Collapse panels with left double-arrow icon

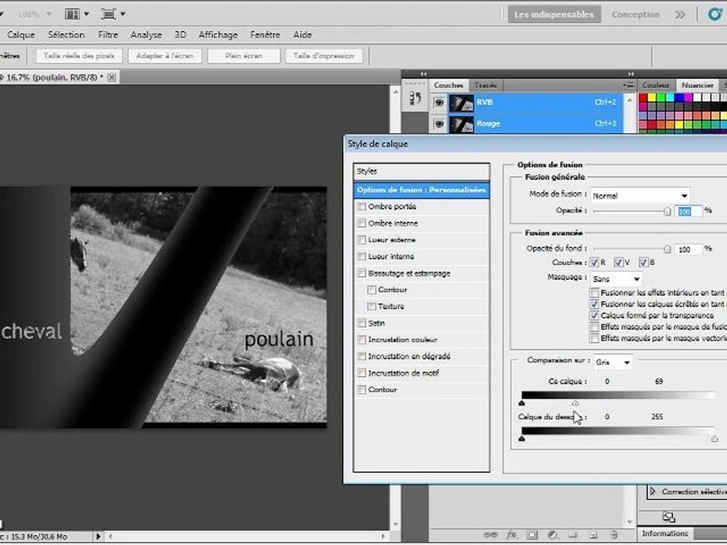pos(423,73)
